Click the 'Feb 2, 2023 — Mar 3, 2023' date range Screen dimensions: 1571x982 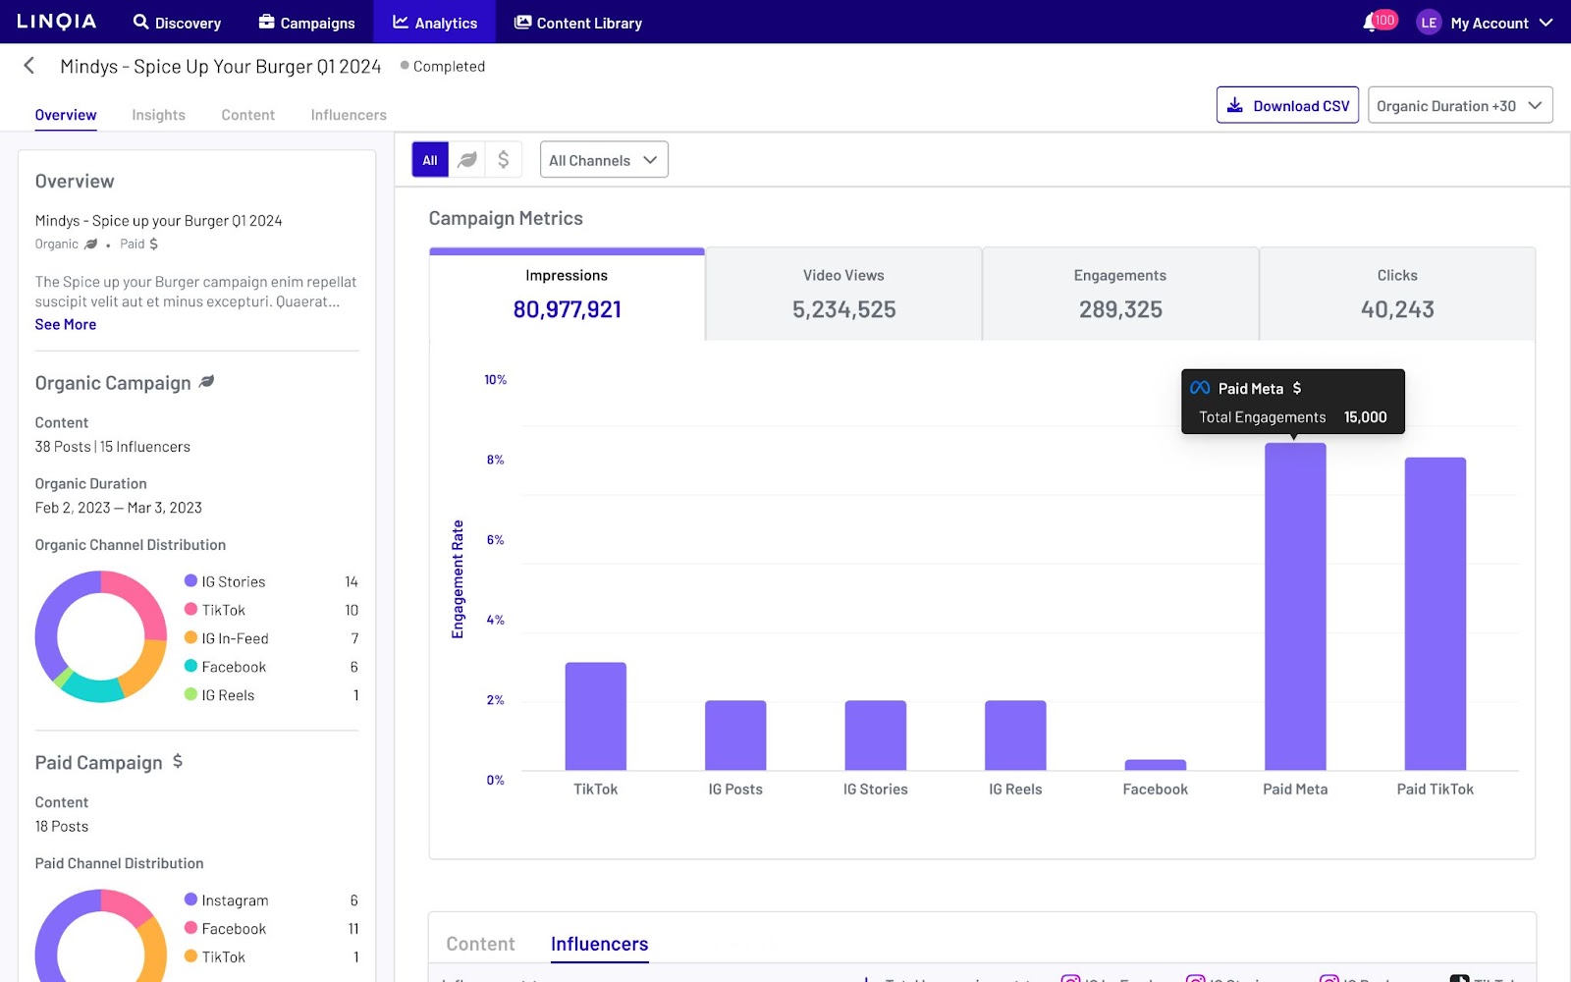pos(119,508)
